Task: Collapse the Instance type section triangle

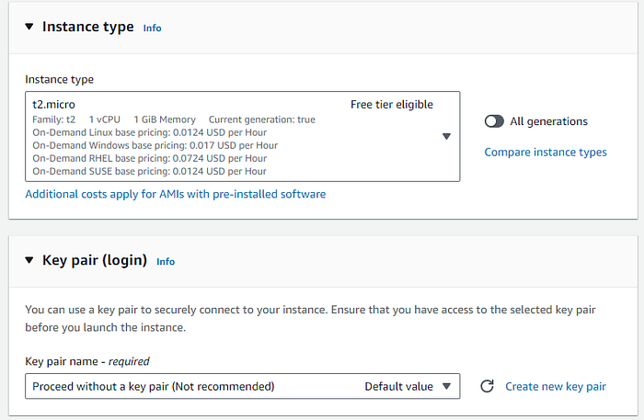Action: point(29,27)
